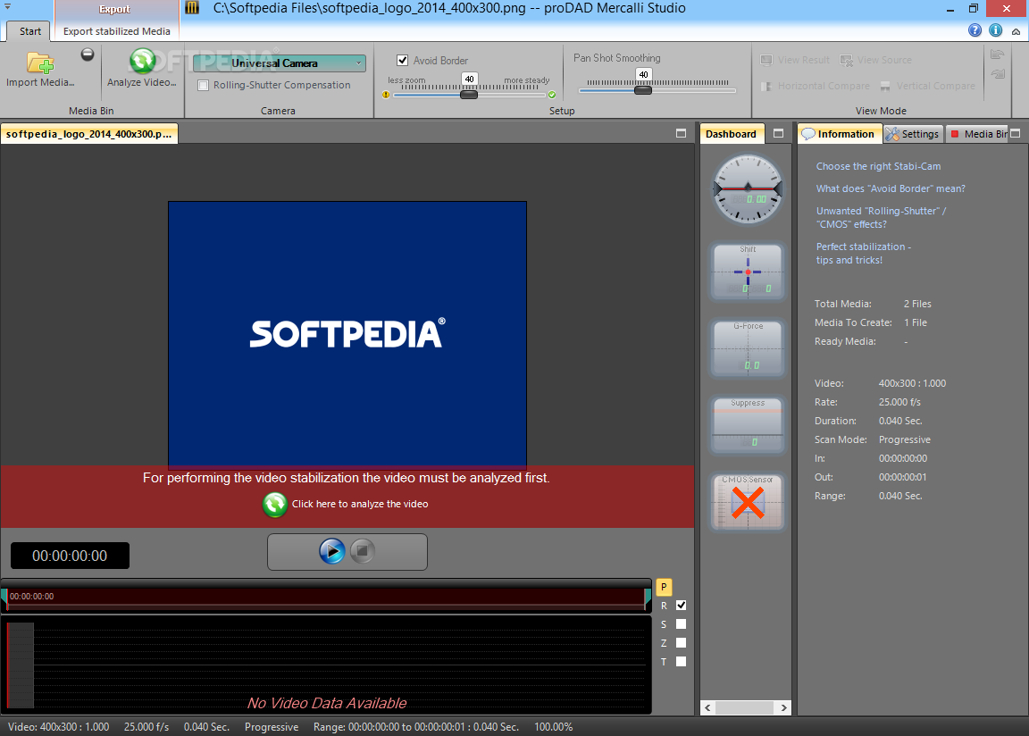Enable the T graph checkbox

[x=682, y=662]
